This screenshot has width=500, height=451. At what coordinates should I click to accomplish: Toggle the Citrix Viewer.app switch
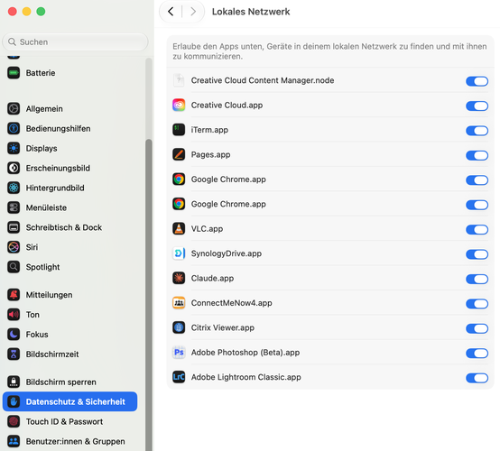click(477, 328)
